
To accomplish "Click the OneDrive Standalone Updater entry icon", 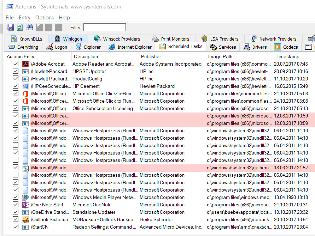I will coord(25,212).
